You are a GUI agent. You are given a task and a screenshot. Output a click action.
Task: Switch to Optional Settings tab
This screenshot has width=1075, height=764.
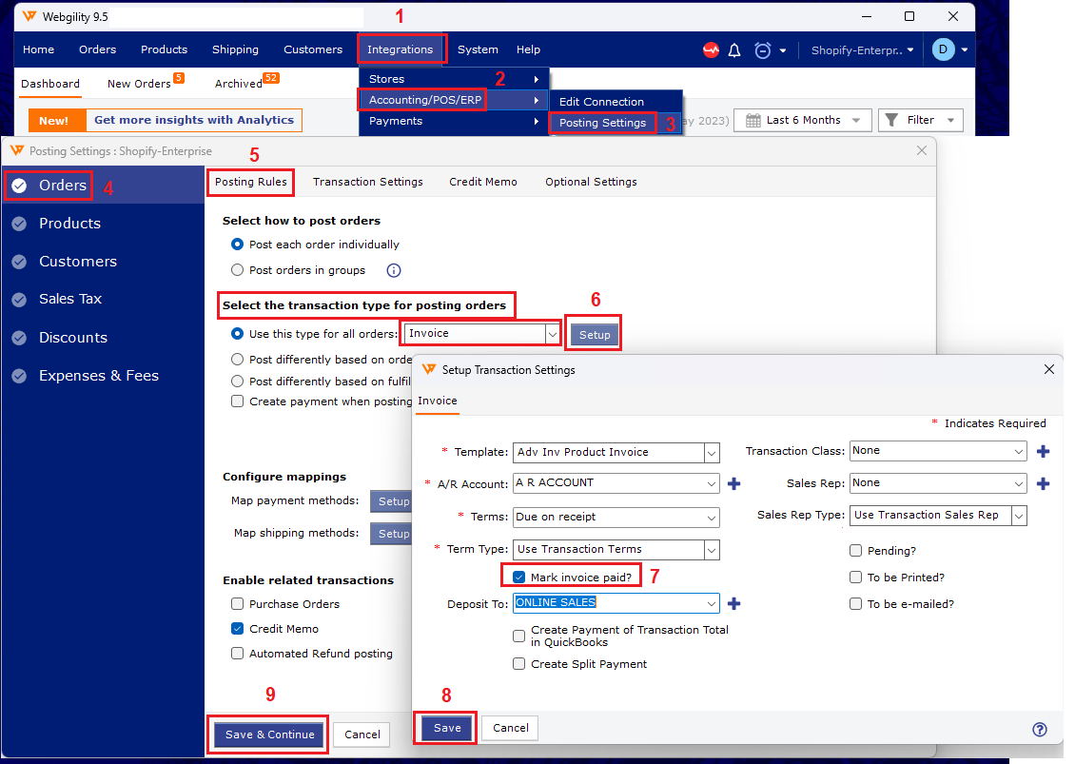[x=591, y=182]
